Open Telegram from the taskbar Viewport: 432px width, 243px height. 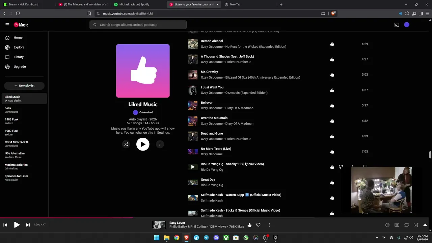[x=206, y=238]
